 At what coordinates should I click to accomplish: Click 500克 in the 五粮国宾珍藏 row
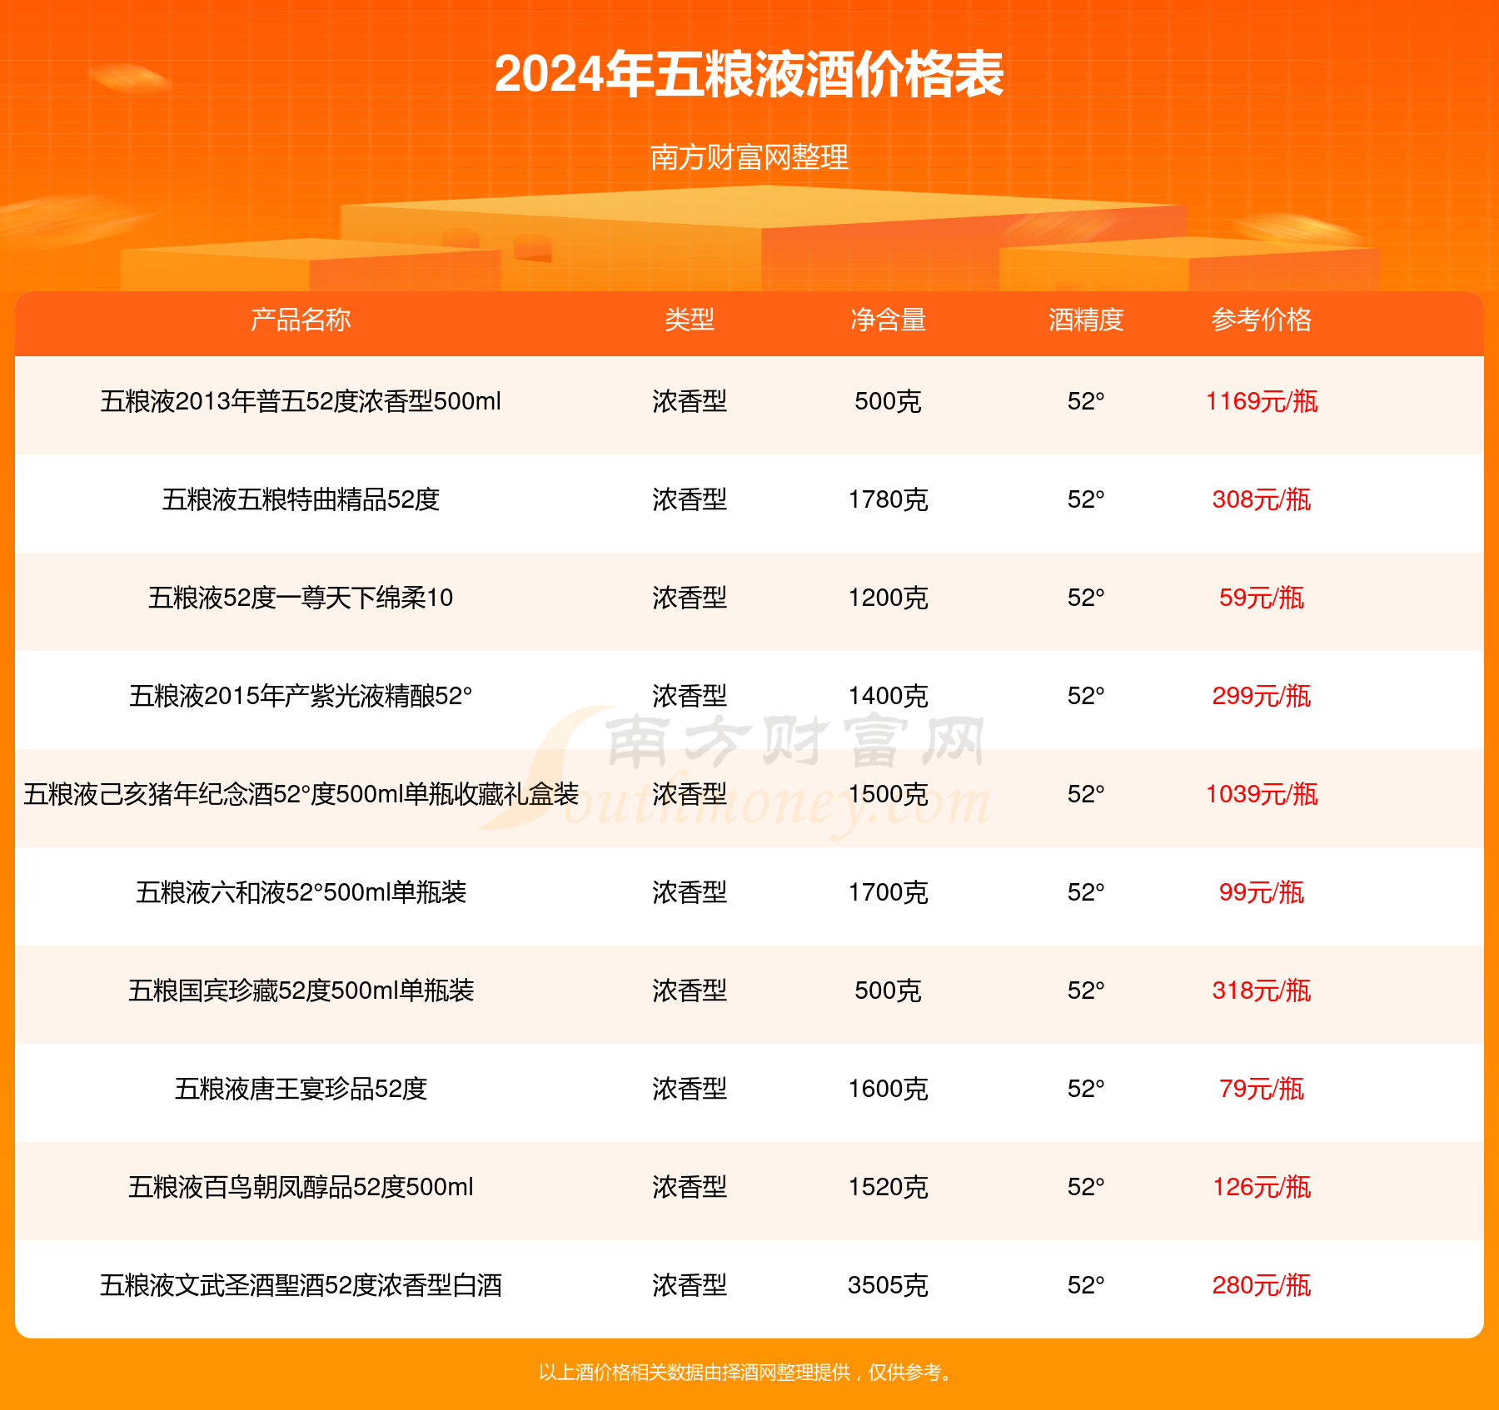[x=888, y=990]
